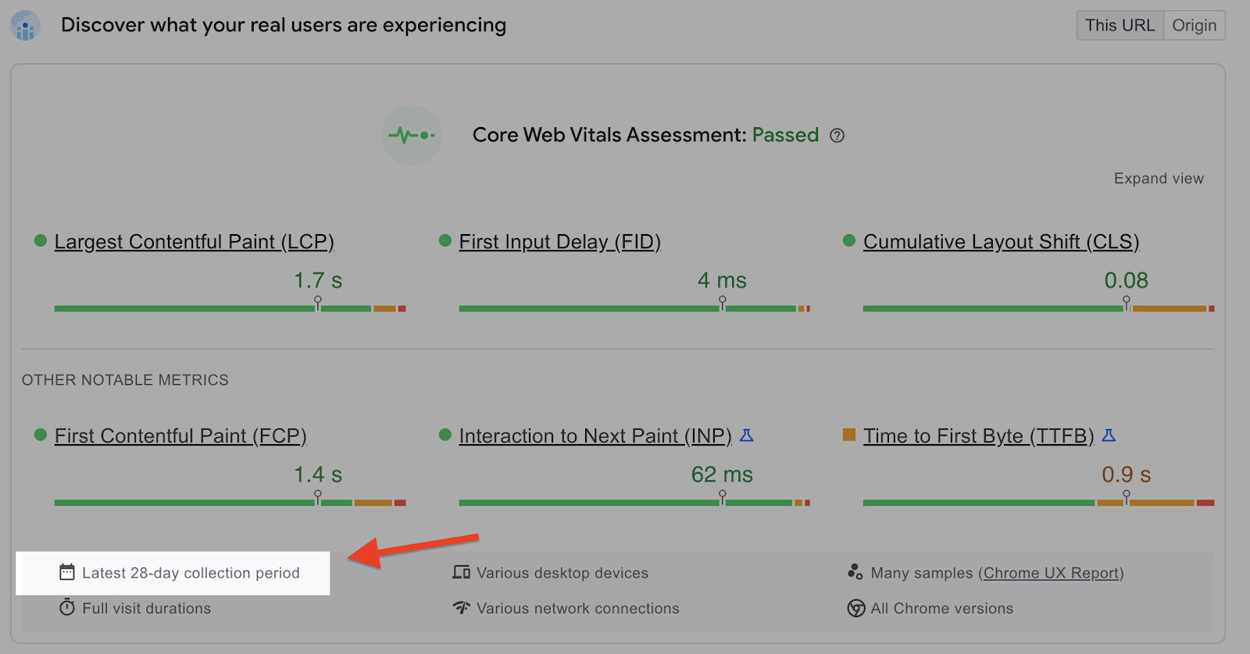Open the experimental flask icon beside INP
This screenshot has width=1250, height=654.
tap(746, 436)
